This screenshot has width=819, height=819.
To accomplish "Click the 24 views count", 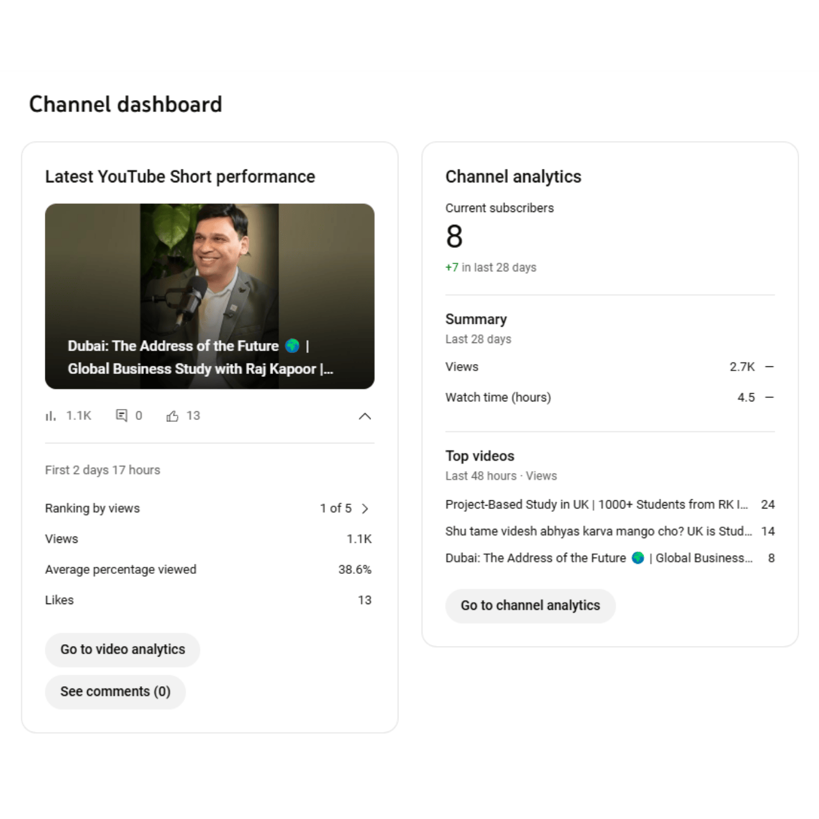I will [768, 504].
